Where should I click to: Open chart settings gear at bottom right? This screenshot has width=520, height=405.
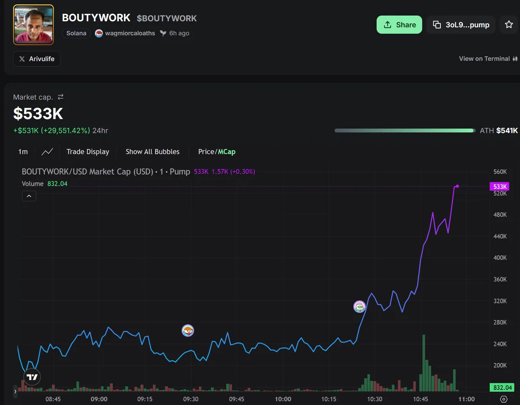click(x=504, y=399)
